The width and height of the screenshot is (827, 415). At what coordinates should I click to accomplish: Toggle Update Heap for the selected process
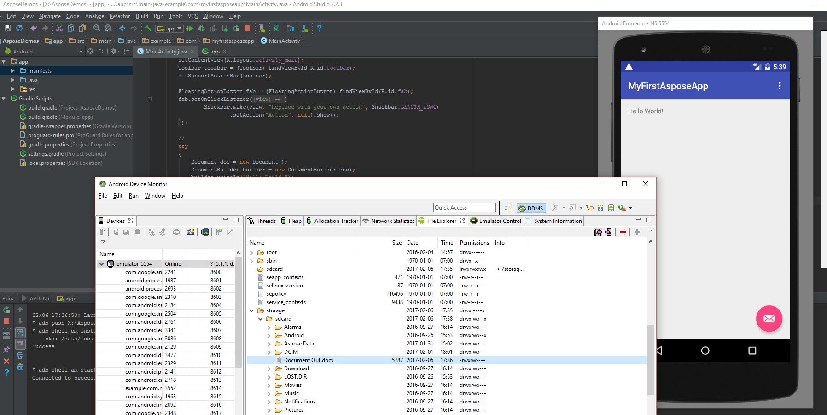click(116, 233)
